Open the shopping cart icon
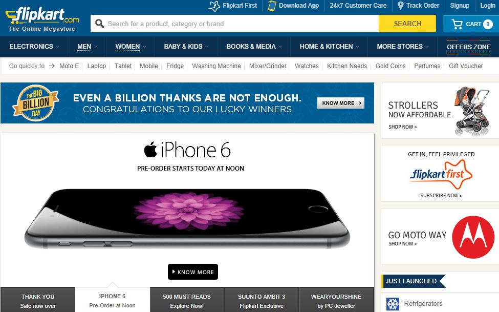The image size is (499, 312). click(457, 24)
